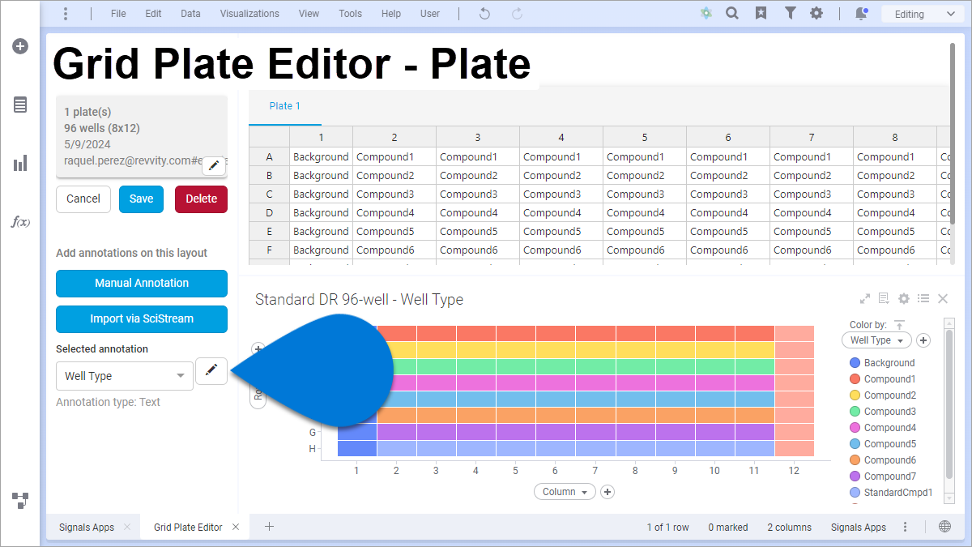
Task: Select the bar chart visualization icon in sidebar
Action: [x=19, y=163]
